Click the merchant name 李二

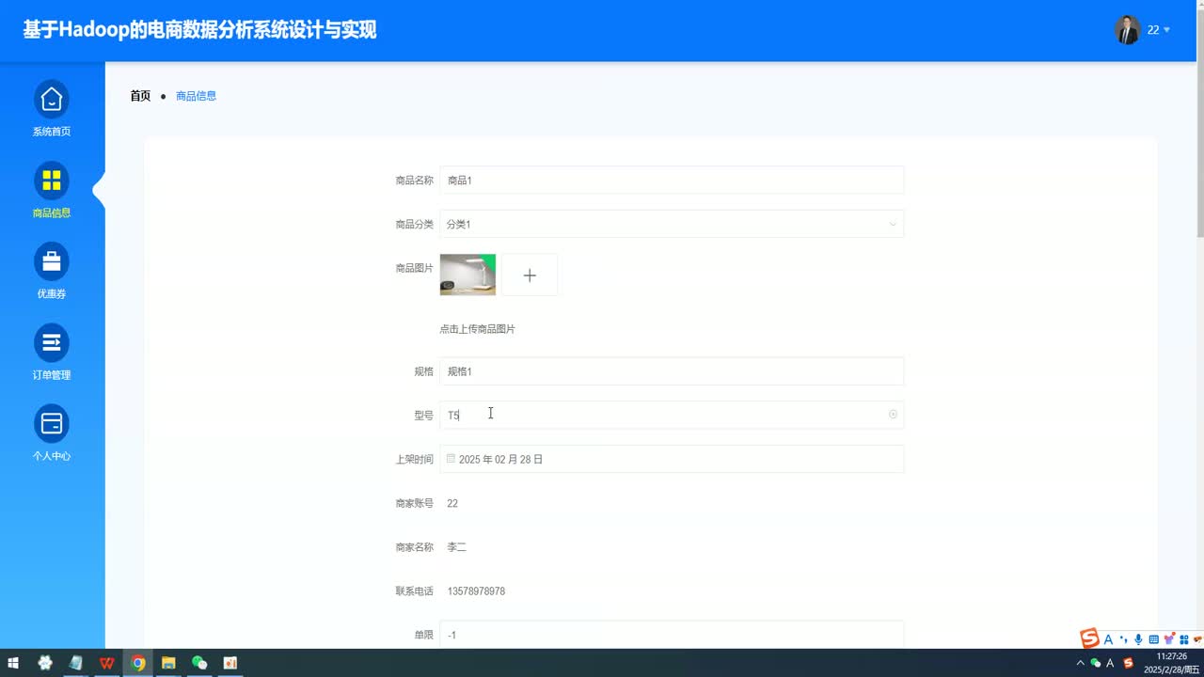click(456, 547)
